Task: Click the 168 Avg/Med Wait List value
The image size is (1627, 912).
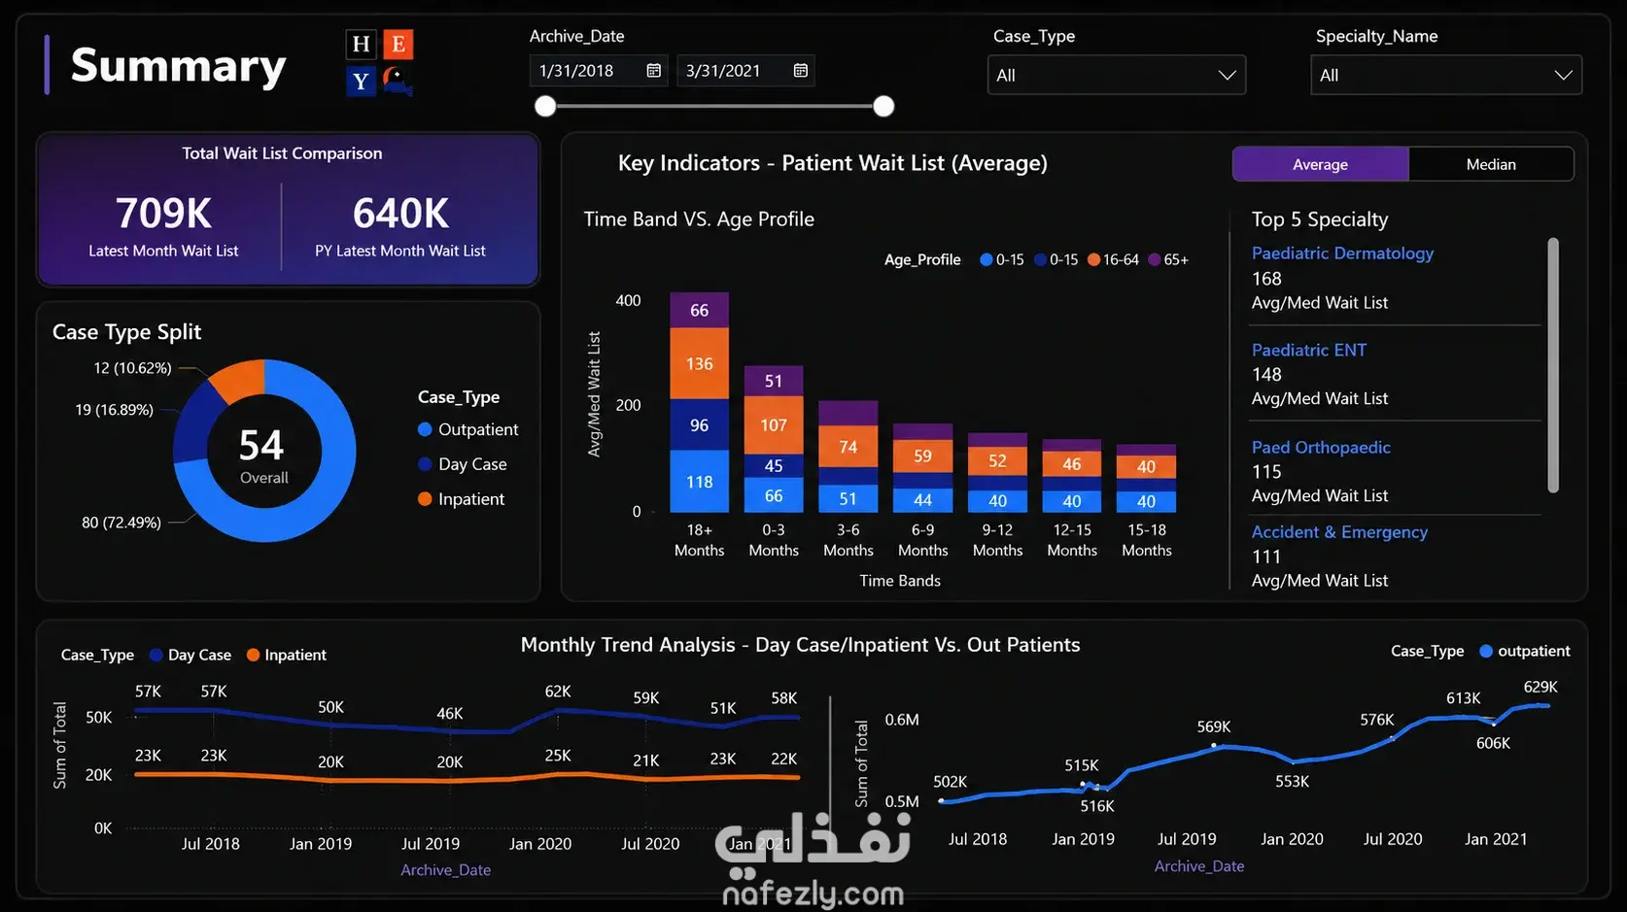Action: (1266, 279)
